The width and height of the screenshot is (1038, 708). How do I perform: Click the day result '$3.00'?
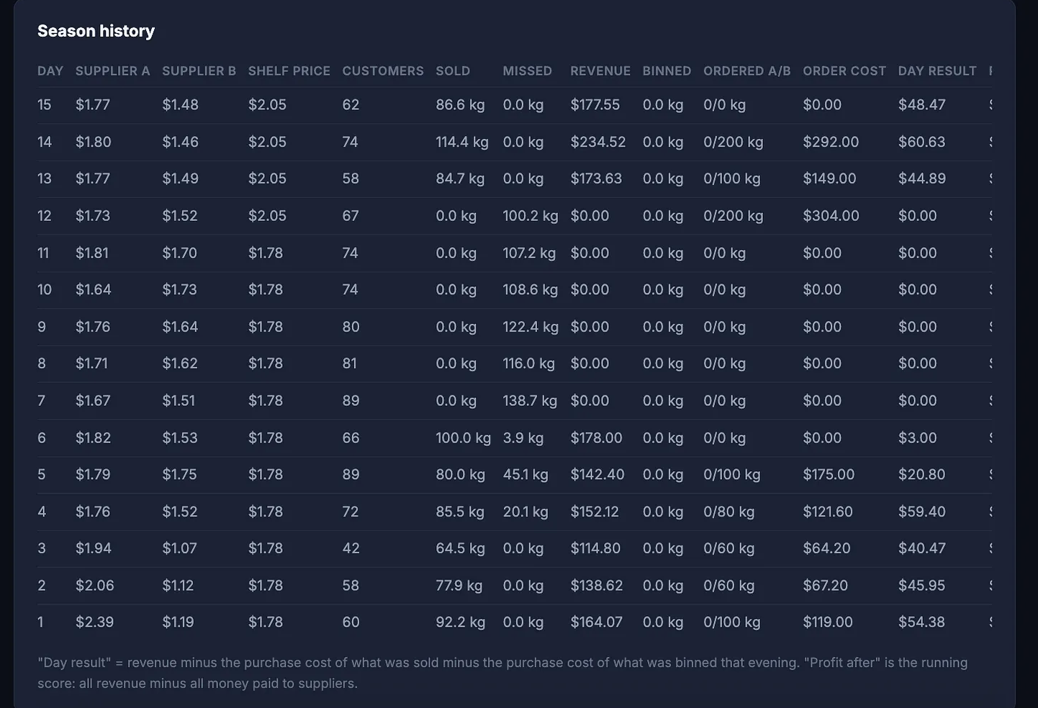[918, 438]
